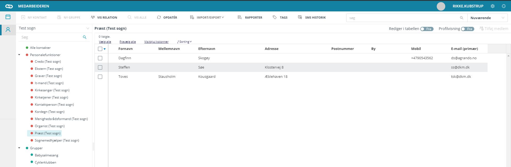Select Graver (Test sogn) in tree
The width and height of the screenshot is (511, 167).
pyautogui.click(x=48, y=76)
